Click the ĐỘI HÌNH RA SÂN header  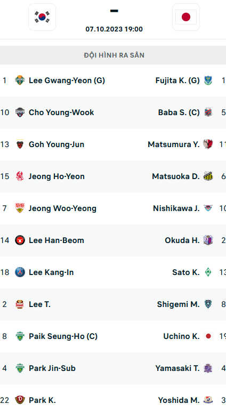114,55
